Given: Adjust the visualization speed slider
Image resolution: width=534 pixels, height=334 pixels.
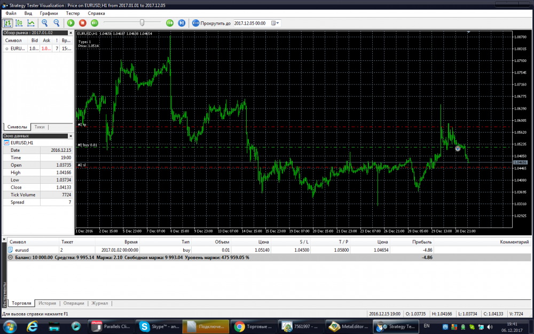Looking at the screenshot, I should click(x=142, y=23).
